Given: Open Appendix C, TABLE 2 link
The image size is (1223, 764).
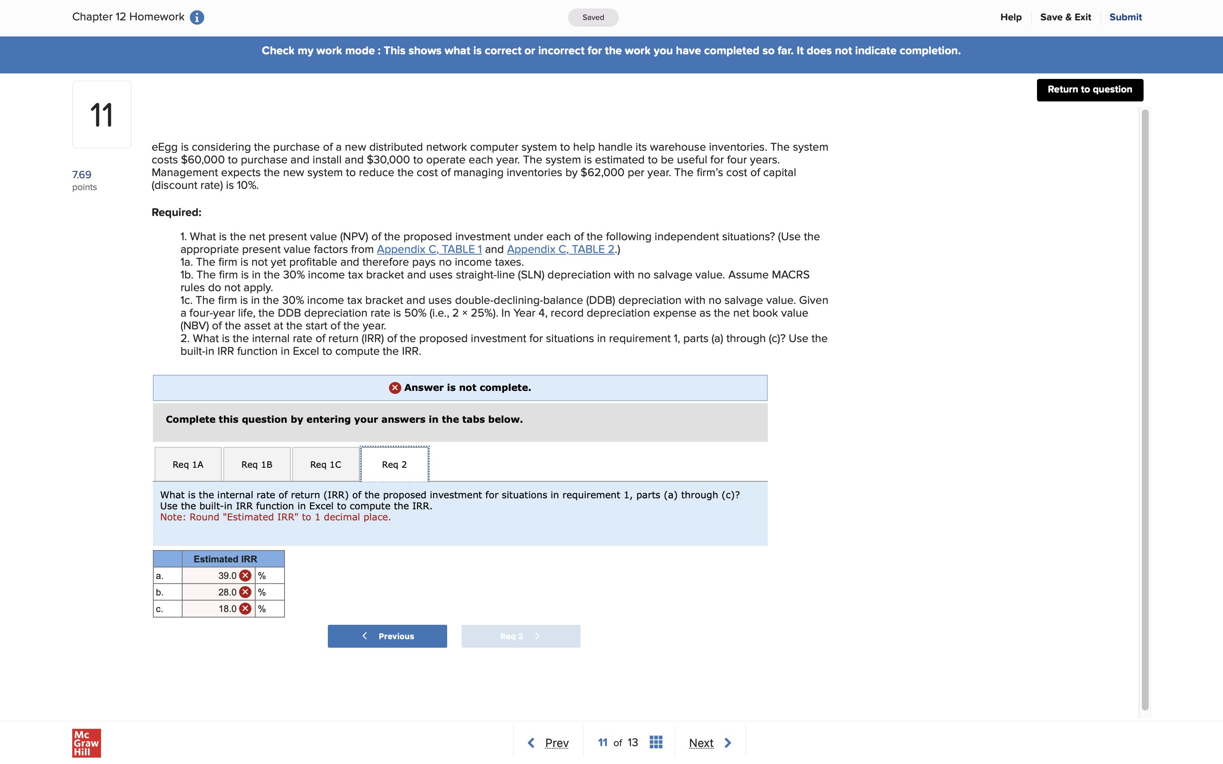Looking at the screenshot, I should pyautogui.click(x=560, y=249).
